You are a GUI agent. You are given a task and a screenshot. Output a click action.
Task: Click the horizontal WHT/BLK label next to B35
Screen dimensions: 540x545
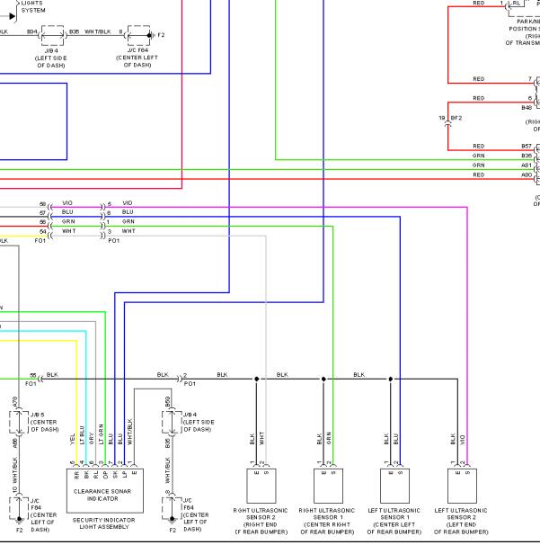98,31
